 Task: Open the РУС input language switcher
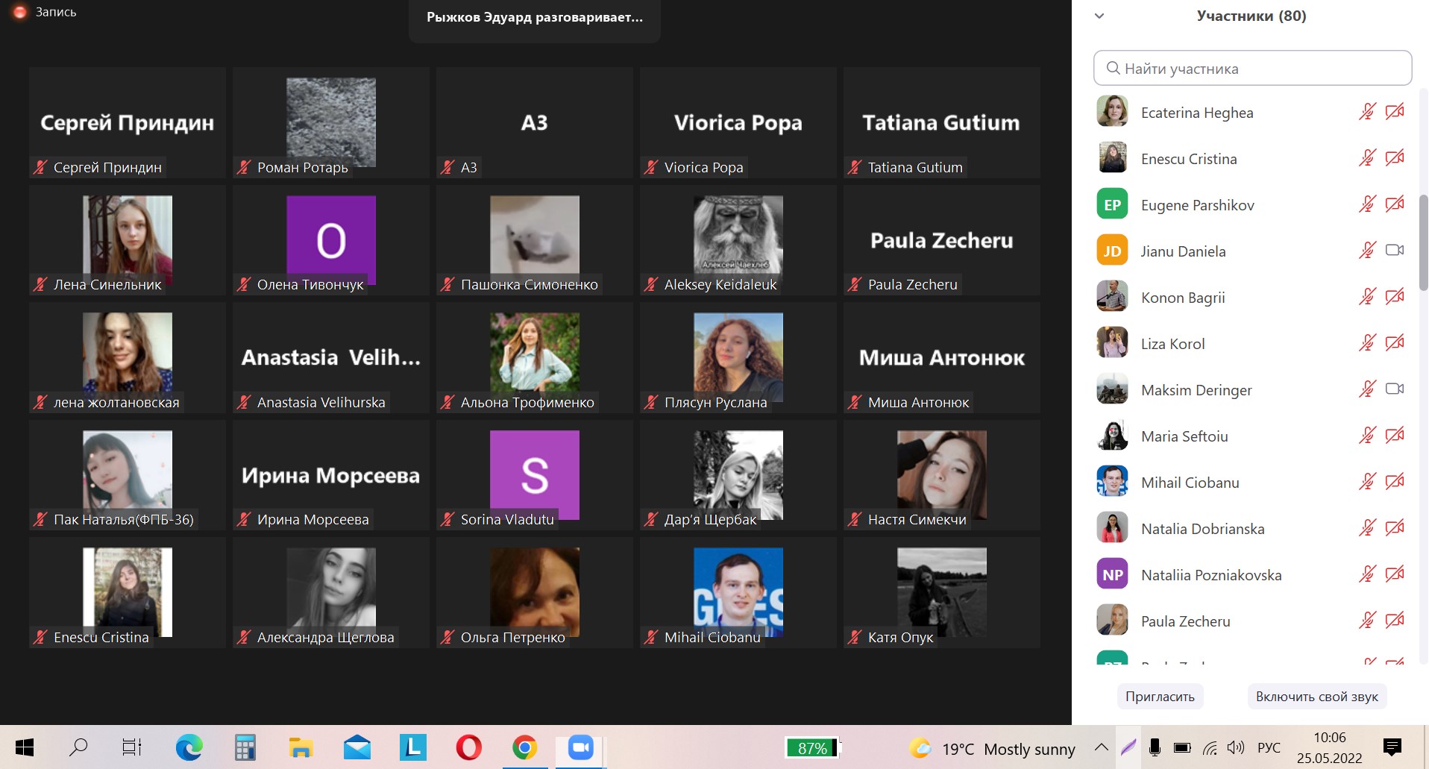(x=1269, y=747)
